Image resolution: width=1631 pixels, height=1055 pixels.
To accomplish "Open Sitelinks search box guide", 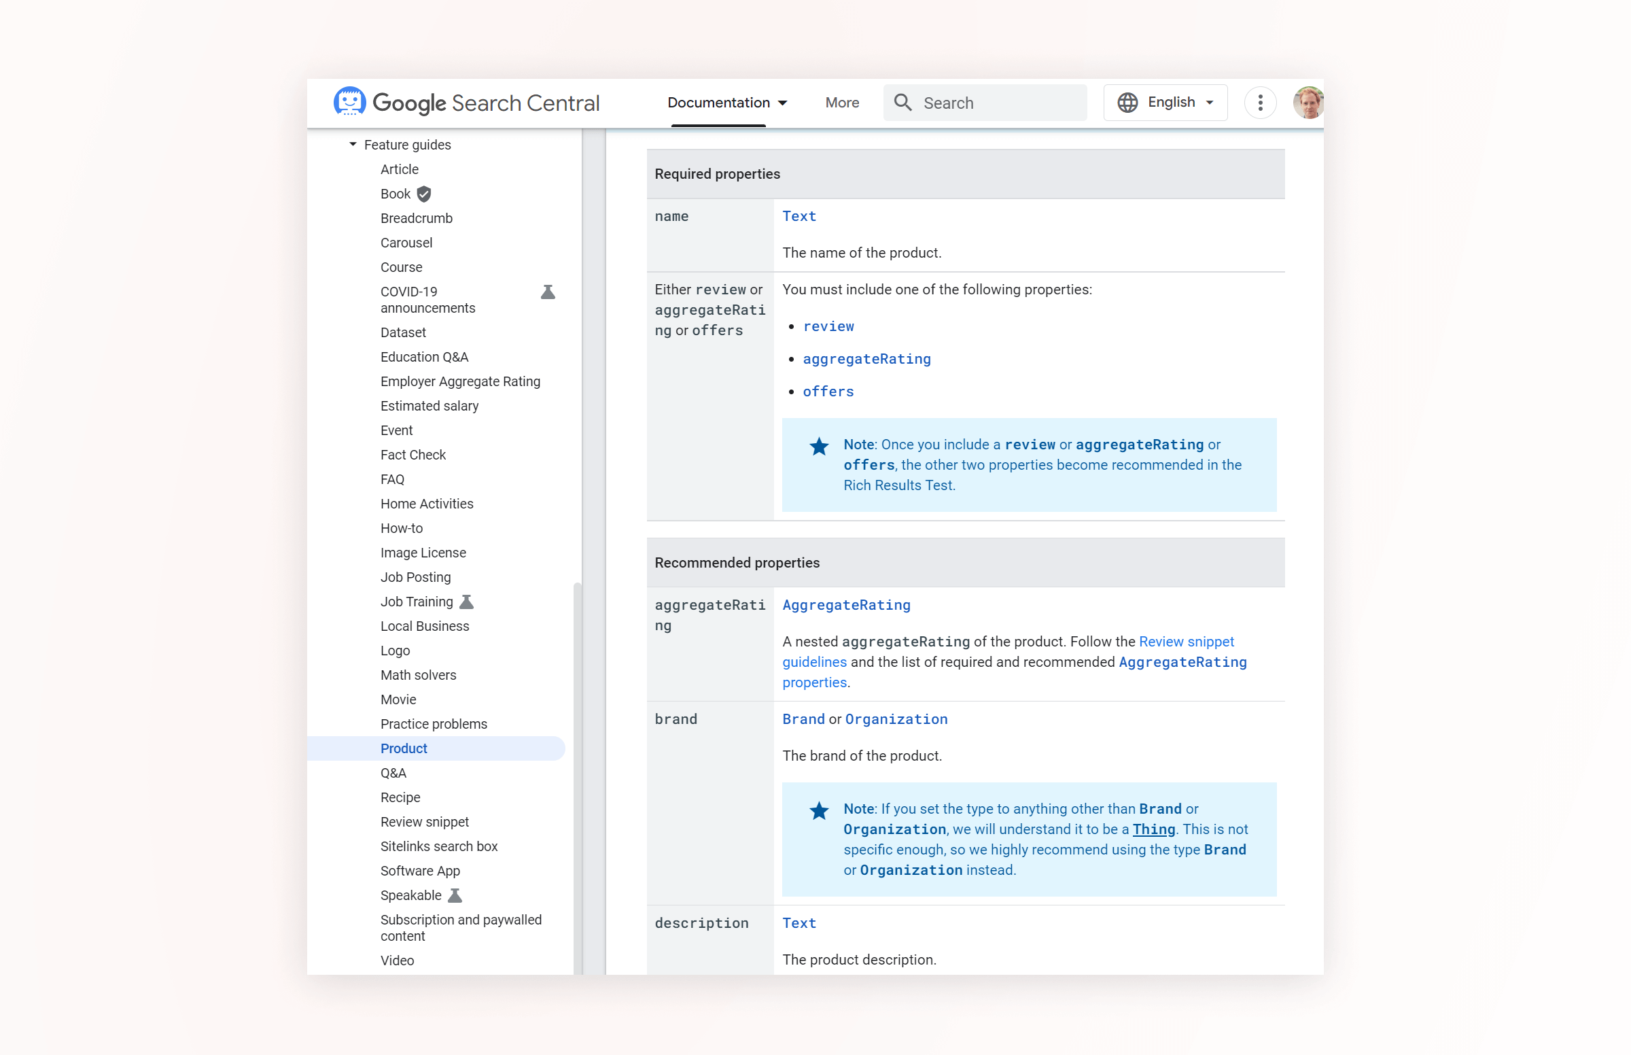I will [x=439, y=847].
